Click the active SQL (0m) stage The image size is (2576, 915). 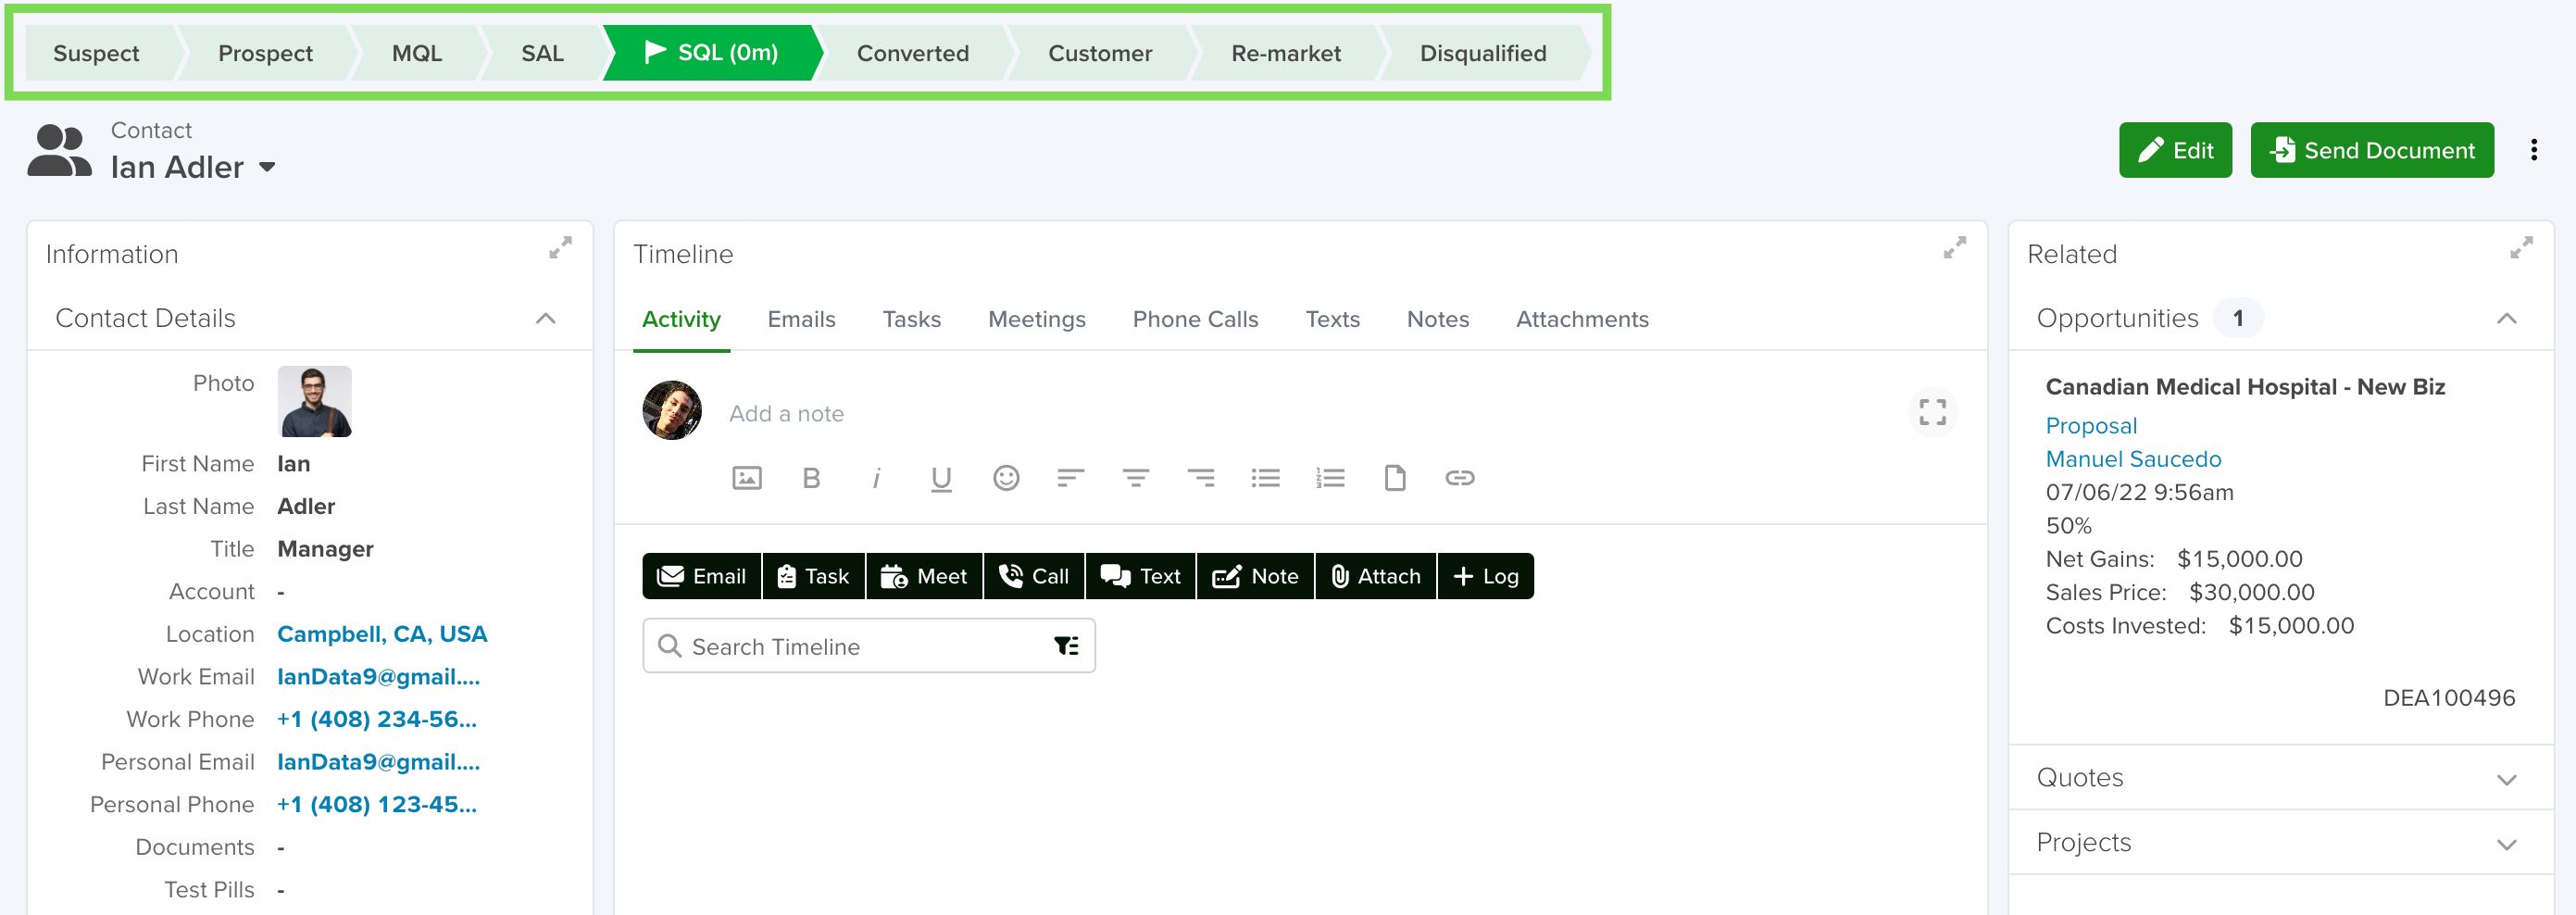(712, 53)
